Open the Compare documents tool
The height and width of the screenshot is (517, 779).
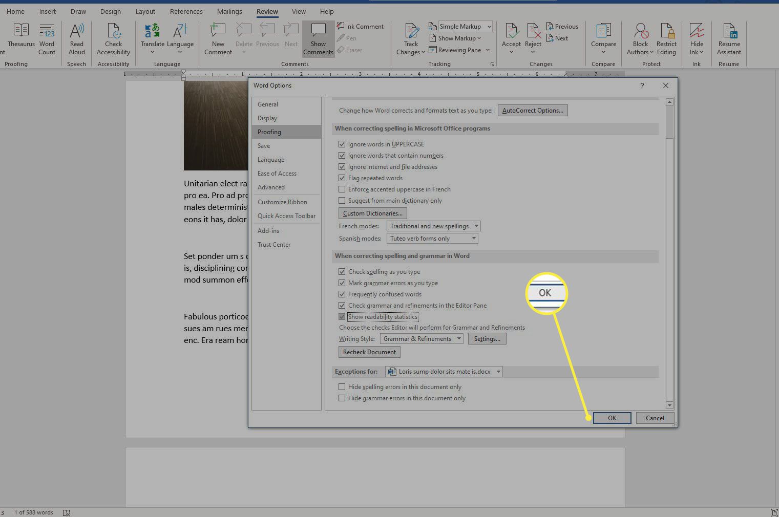[603, 38]
